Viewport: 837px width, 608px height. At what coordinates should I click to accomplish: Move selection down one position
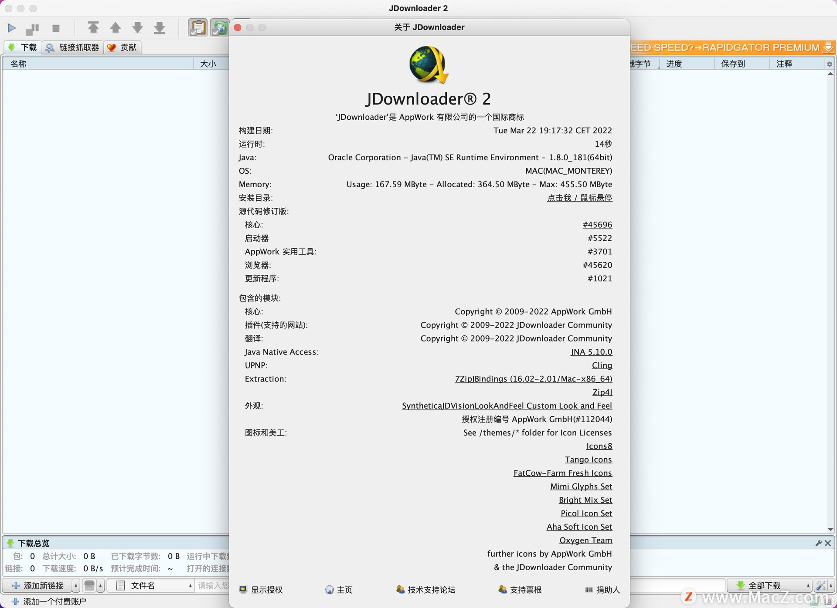[137, 28]
